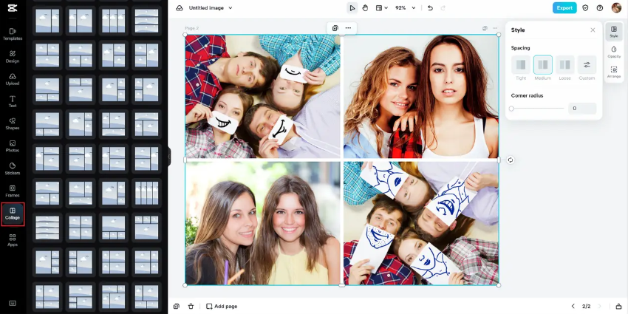Switch to the Opacity tab
This screenshot has width=628, height=314.
click(x=613, y=52)
